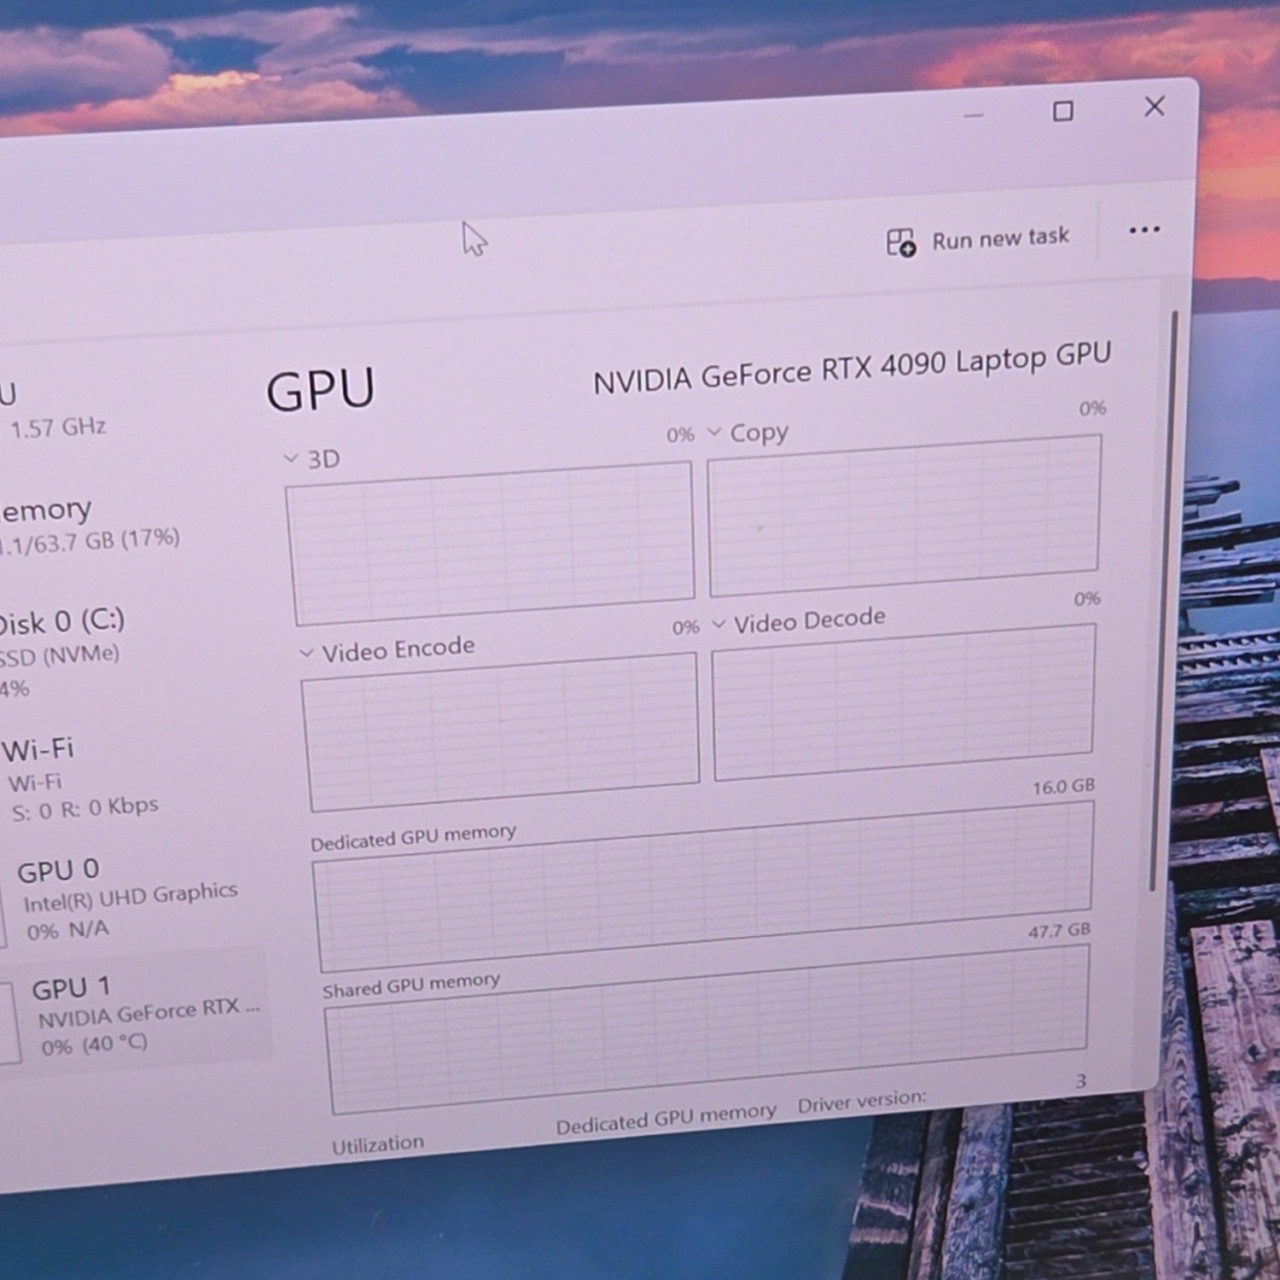The image size is (1280, 1280).
Task: Click the Run new task button
Action: click(977, 240)
